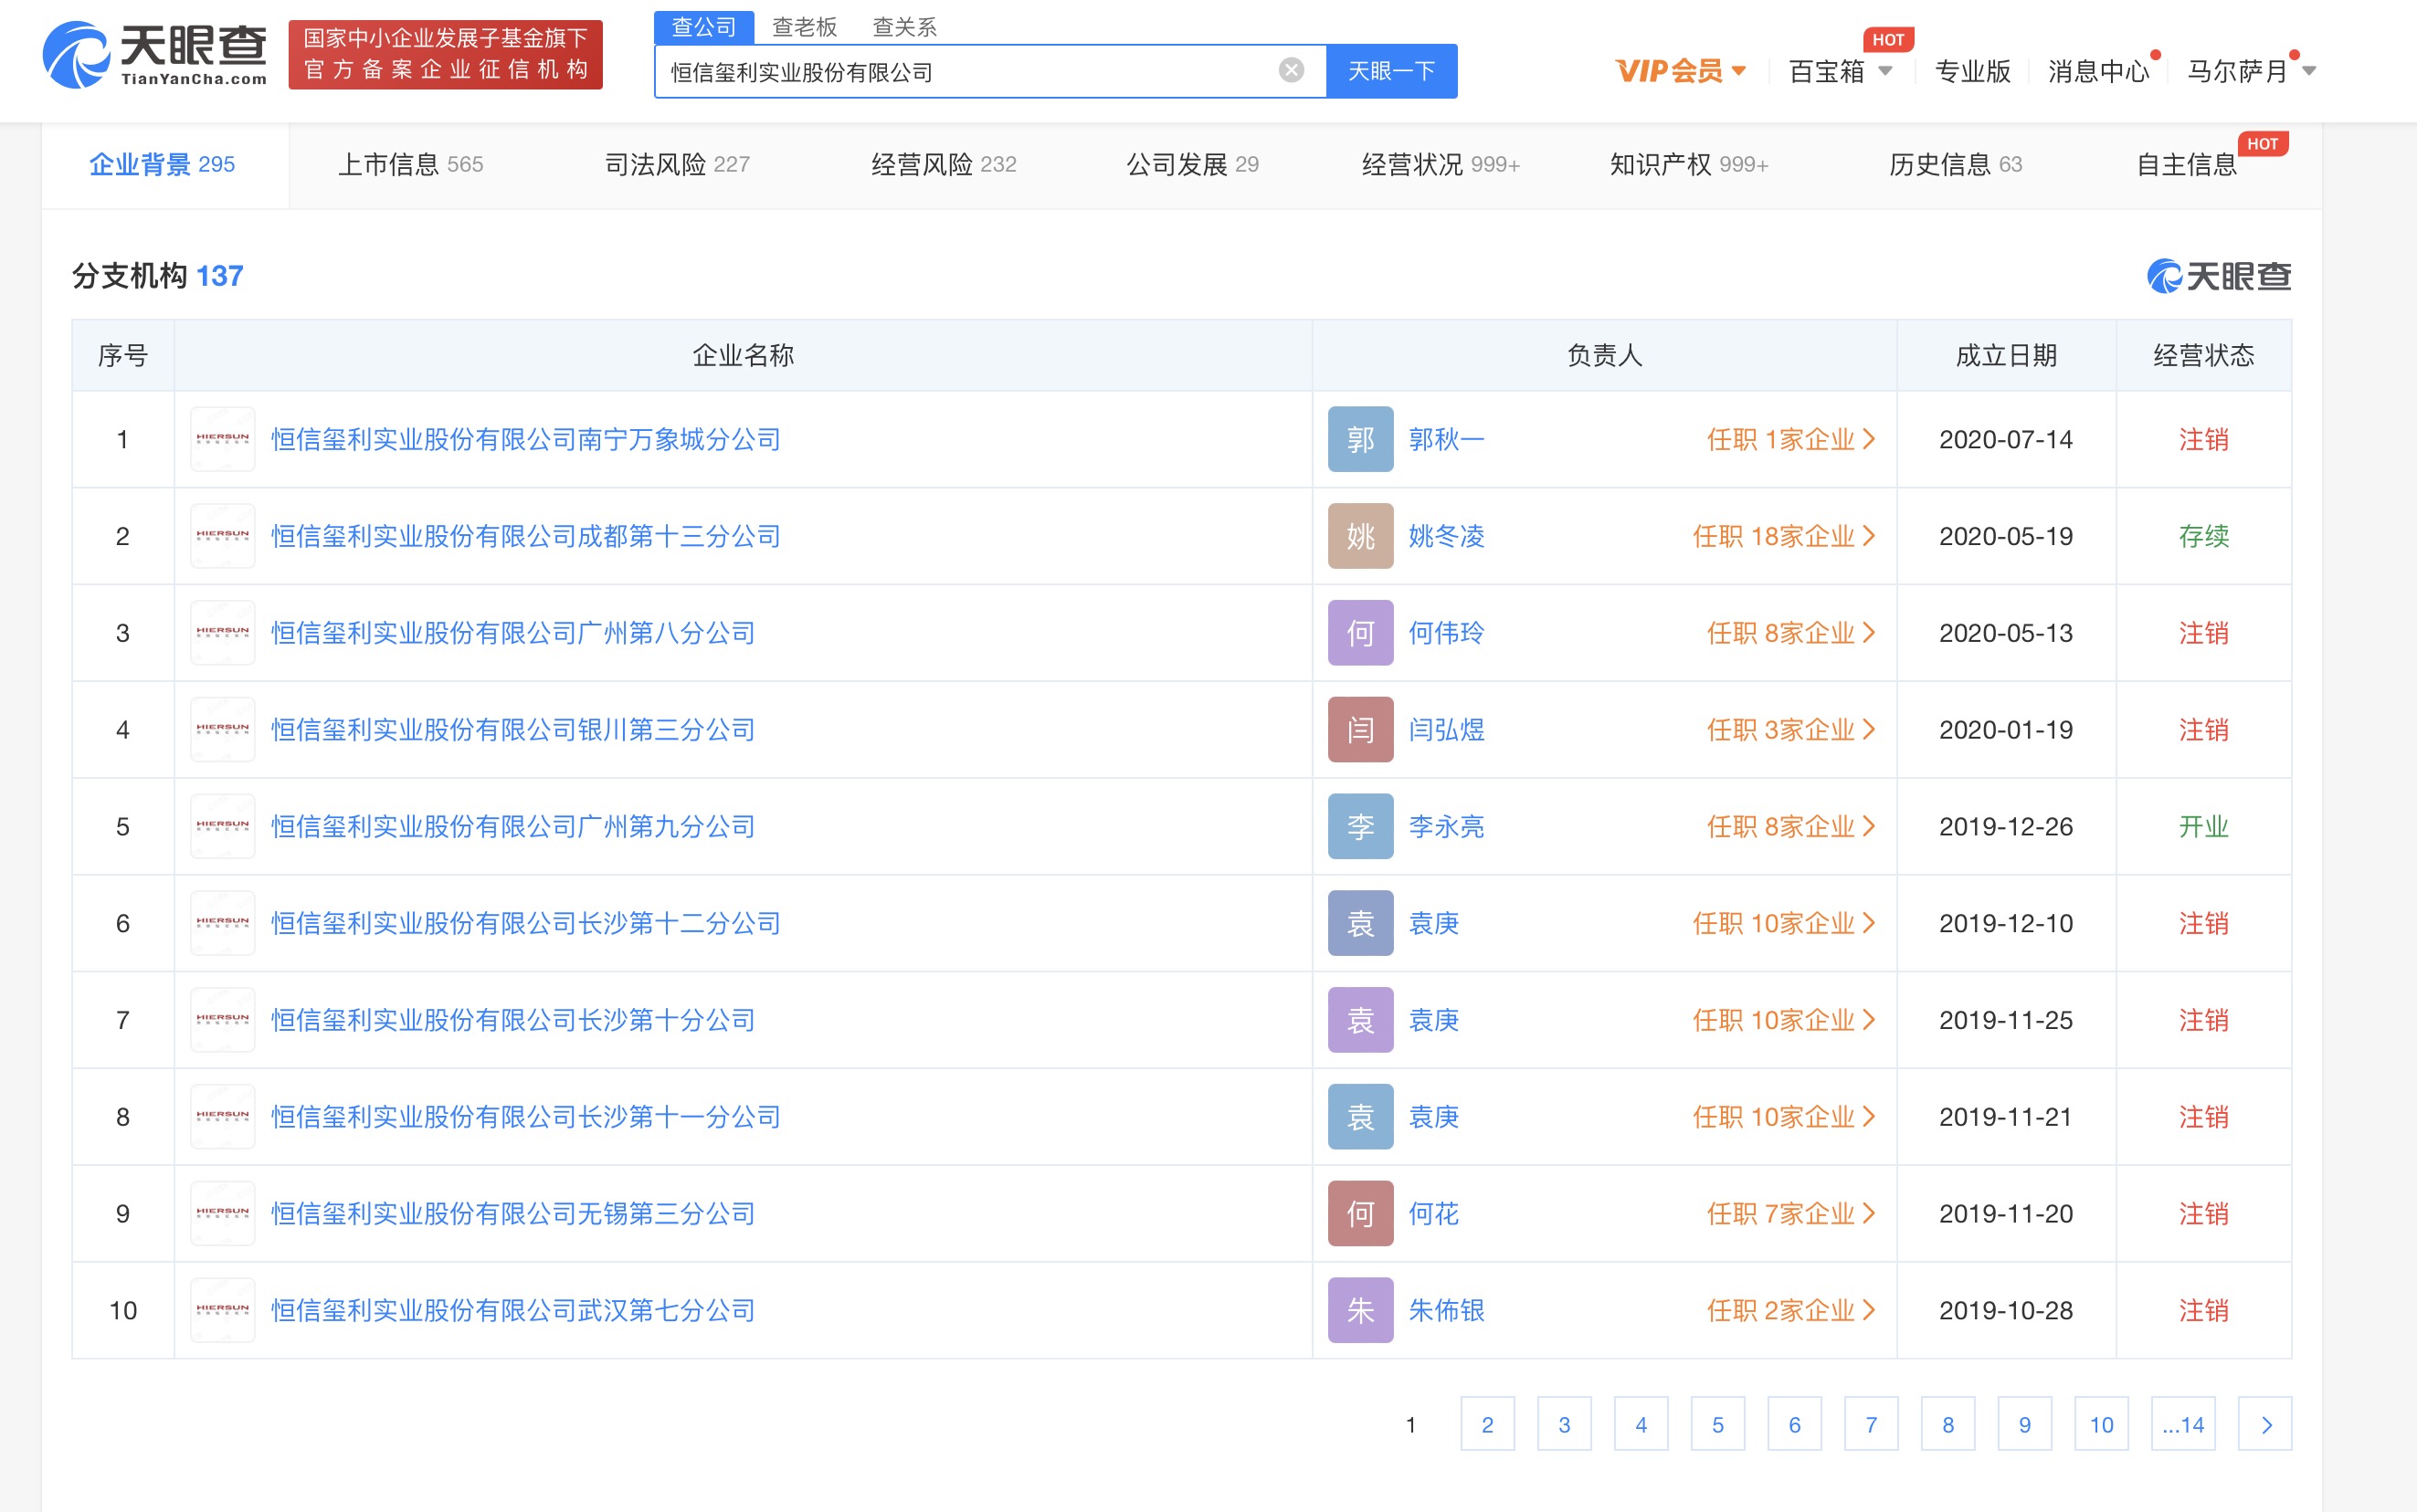Switch to 查关系 search tab
Screen dimensions: 2417x1512
(904, 27)
